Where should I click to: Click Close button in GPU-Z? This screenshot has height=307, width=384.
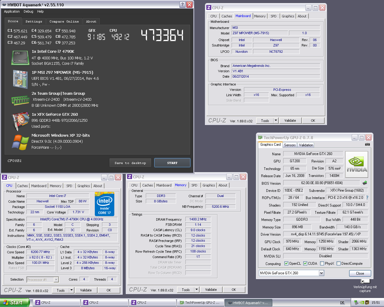[x=360, y=273]
